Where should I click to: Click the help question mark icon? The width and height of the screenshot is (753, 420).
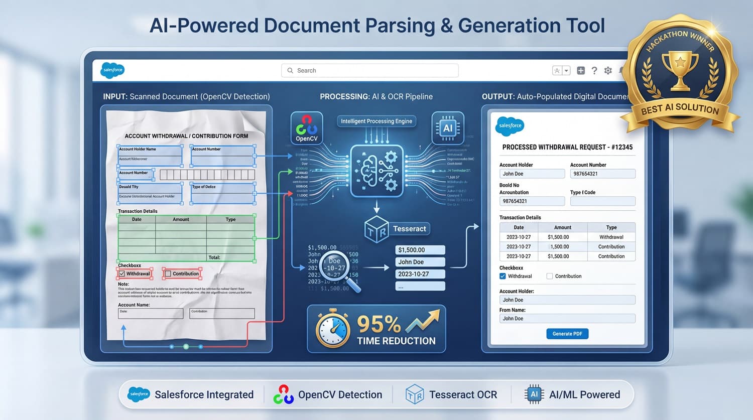(x=594, y=70)
